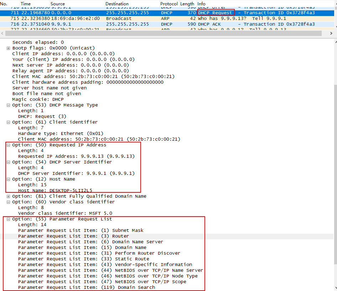Select list item (33) Static Route
337x291 pixels.
pyautogui.click(x=84, y=259)
